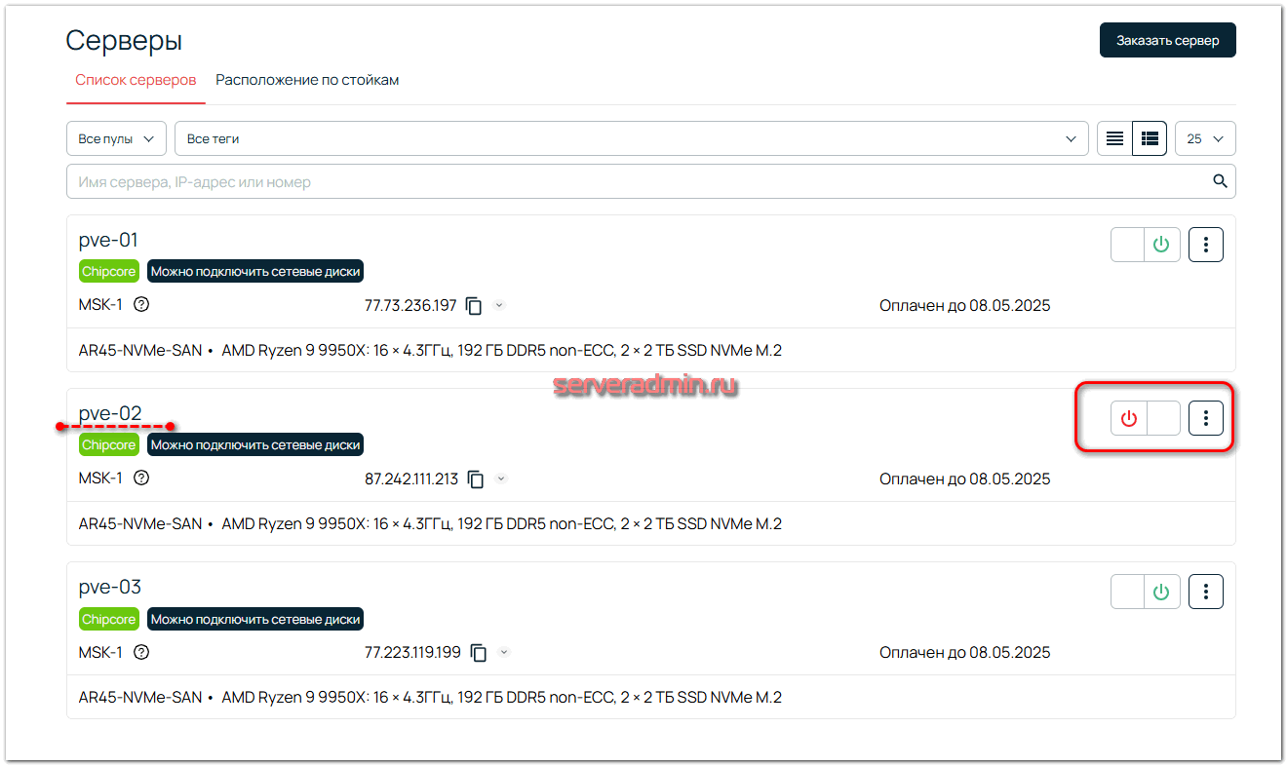
Task: Switch to detailed list view
Action: coord(1150,138)
